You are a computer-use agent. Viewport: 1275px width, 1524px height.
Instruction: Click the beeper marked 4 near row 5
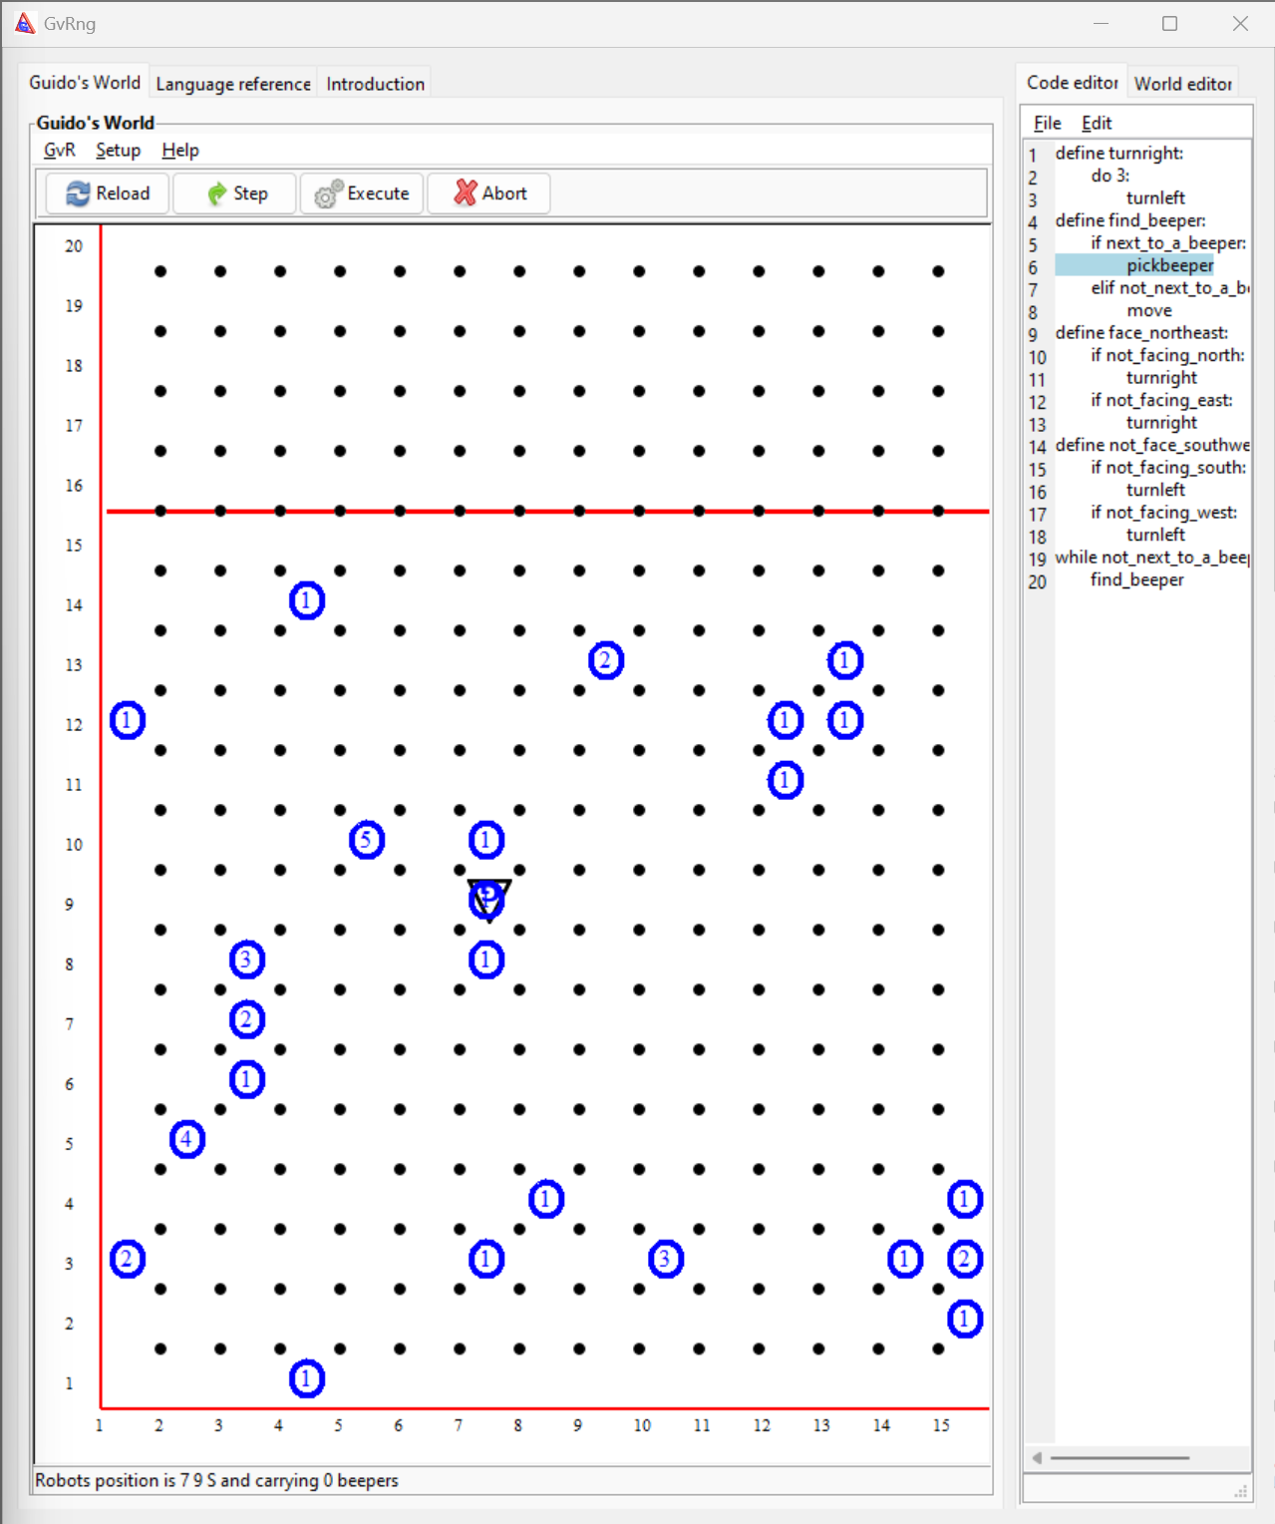186,1138
